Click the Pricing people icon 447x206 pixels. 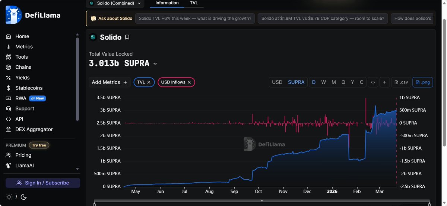click(x=9, y=155)
